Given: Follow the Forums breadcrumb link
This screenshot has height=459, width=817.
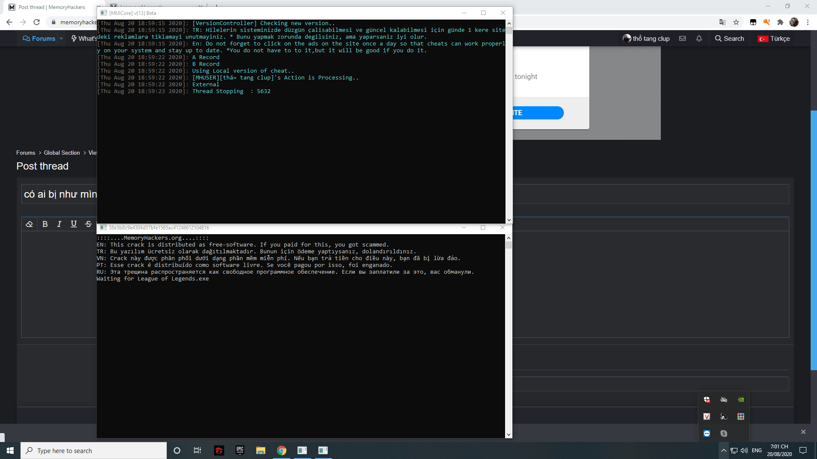Looking at the screenshot, I should (x=26, y=153).
